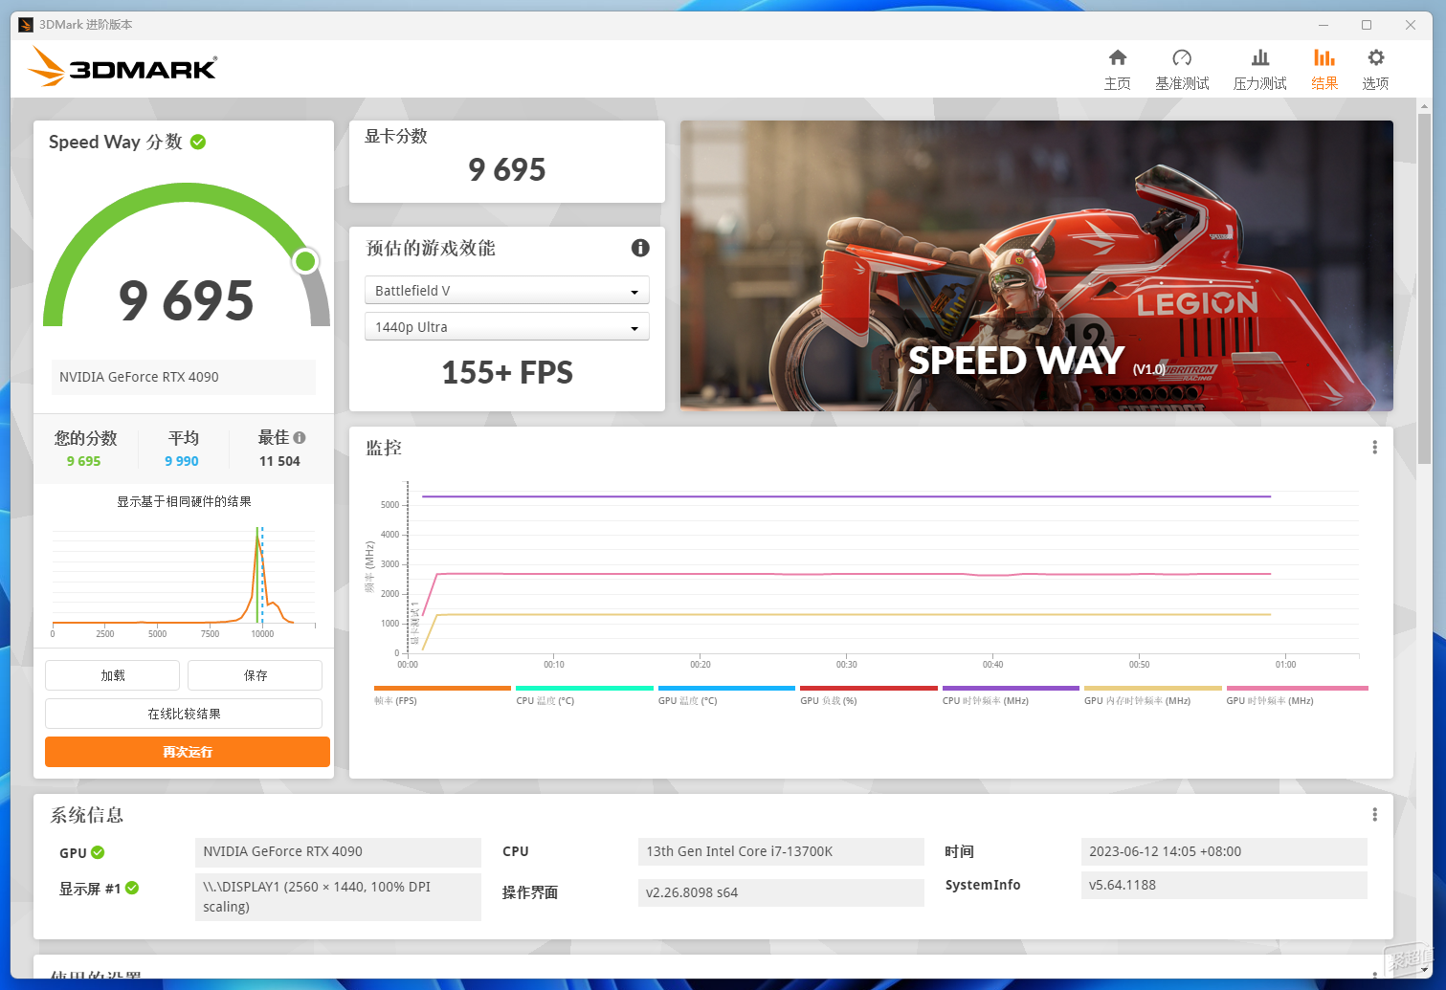Open the 基准测试 benchmarks gauge icon
This screenshot has width=1446, height=990.
tap(1182, 58)
